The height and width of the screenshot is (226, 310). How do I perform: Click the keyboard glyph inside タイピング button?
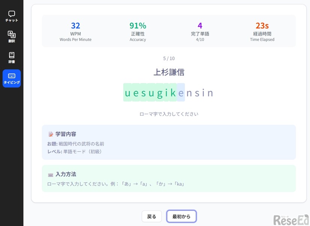12,76
